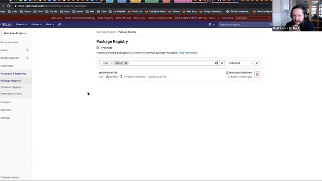Open the Gitlab bookmark folder
Viewport: 322px width, 181px height.
click(x=51, y=12)
